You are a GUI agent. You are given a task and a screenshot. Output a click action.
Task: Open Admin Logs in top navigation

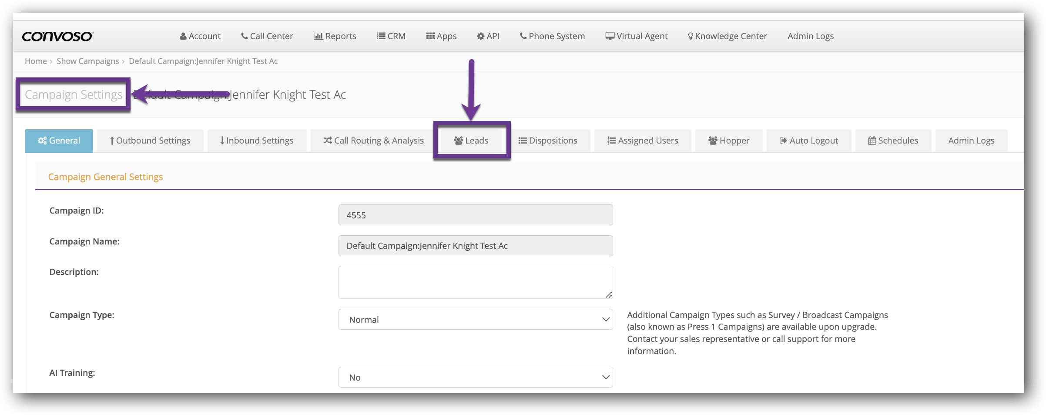811,36
